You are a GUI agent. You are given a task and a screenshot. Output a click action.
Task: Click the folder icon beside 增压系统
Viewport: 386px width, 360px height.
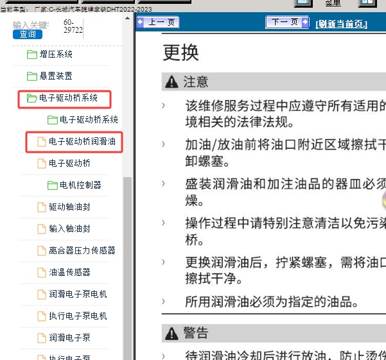(x=32, y=55)
